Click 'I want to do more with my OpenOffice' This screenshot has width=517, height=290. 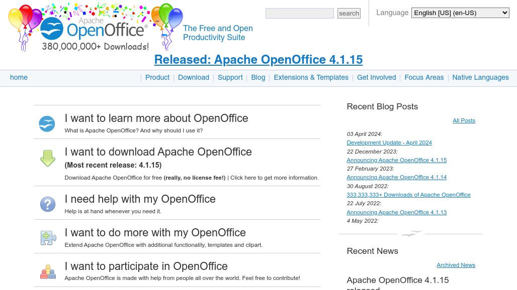[x=155, y=232]
